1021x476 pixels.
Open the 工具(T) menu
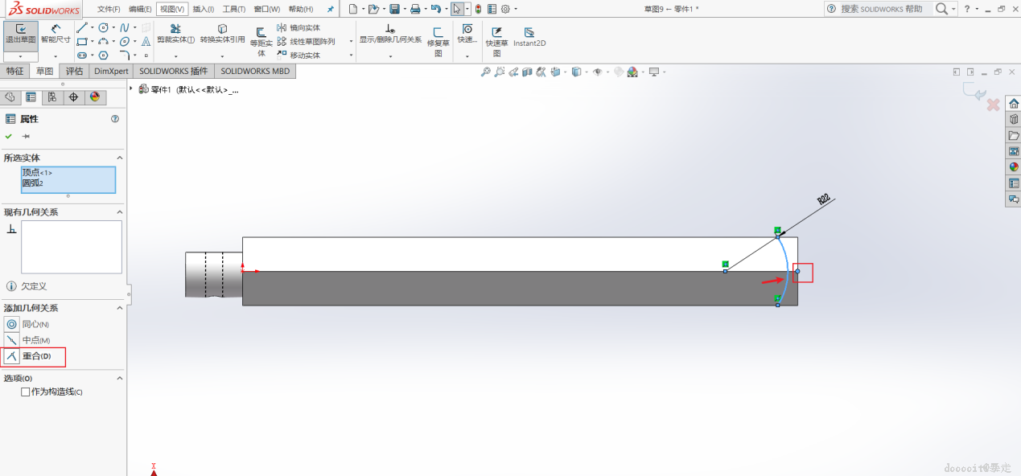point(234,9)
